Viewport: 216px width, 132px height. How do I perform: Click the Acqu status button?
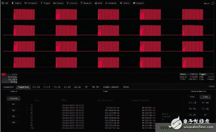tap(192, 97)
